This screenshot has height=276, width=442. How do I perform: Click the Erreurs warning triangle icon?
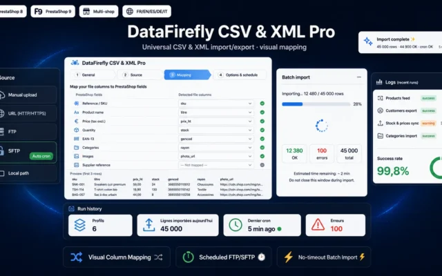318,225
